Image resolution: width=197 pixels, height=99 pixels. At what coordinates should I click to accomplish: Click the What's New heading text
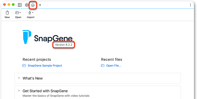32,78
